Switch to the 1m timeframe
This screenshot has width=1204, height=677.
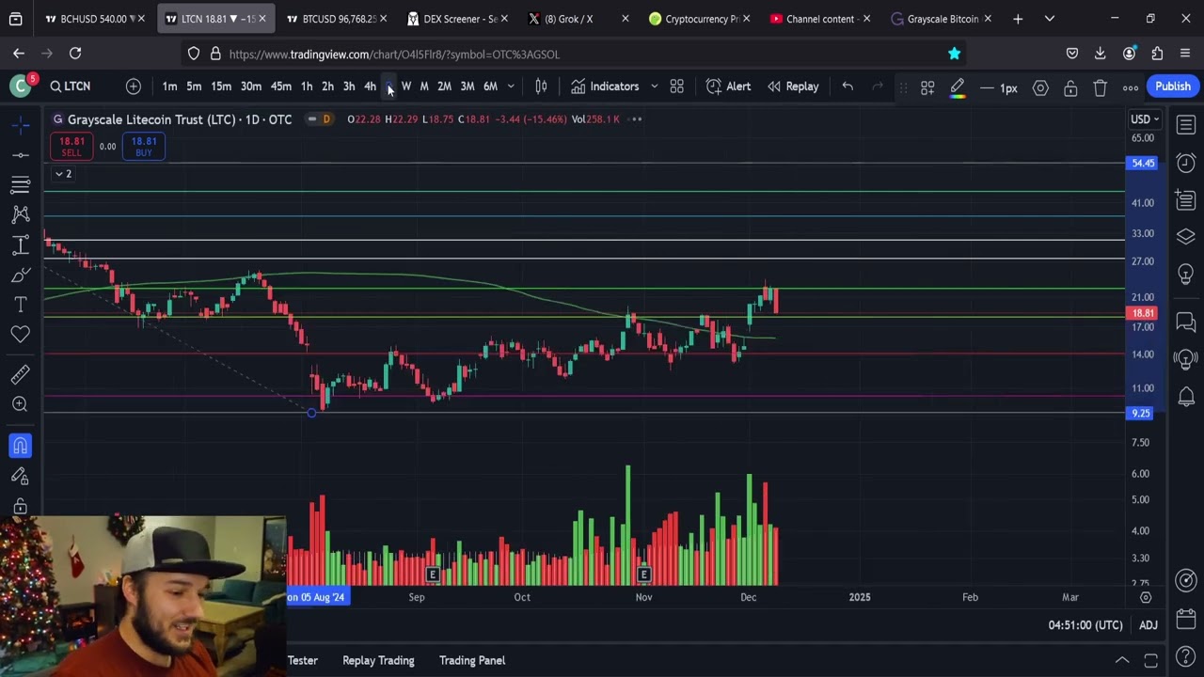[169, 87]
